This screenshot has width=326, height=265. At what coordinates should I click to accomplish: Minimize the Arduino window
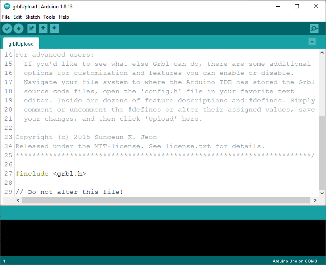278,6
